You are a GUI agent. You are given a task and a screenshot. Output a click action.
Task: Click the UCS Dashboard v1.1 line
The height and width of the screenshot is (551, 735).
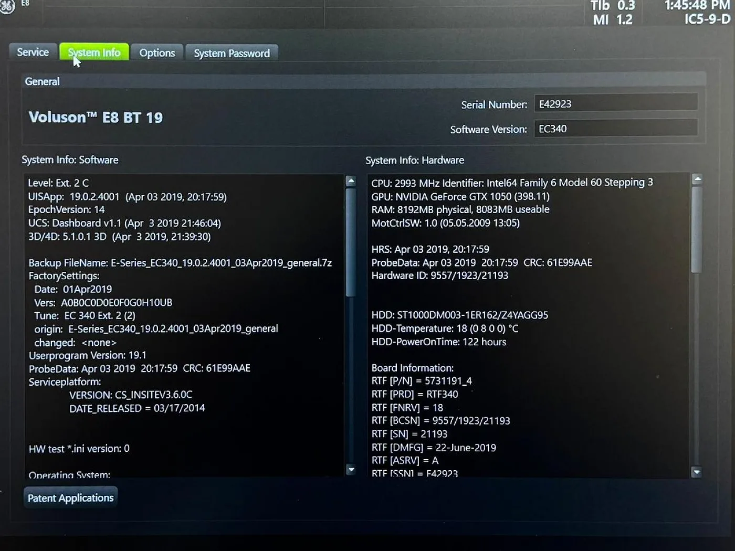[x=124, y=223]
